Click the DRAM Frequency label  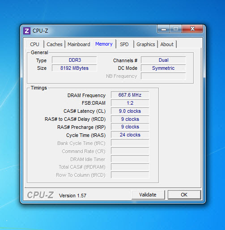[x=86, y=95]
